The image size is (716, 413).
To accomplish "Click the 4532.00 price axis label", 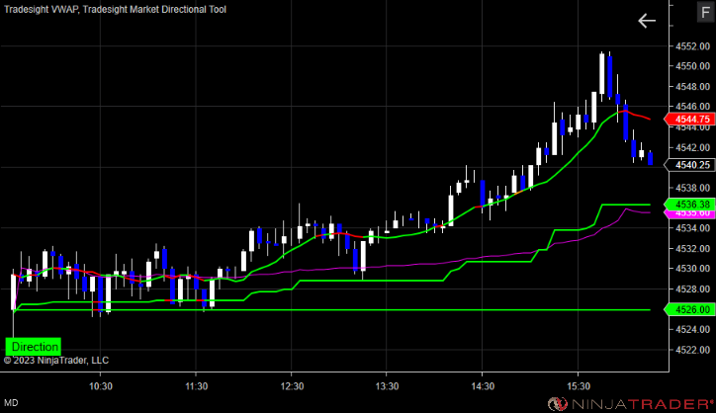I will coord(692,248).
